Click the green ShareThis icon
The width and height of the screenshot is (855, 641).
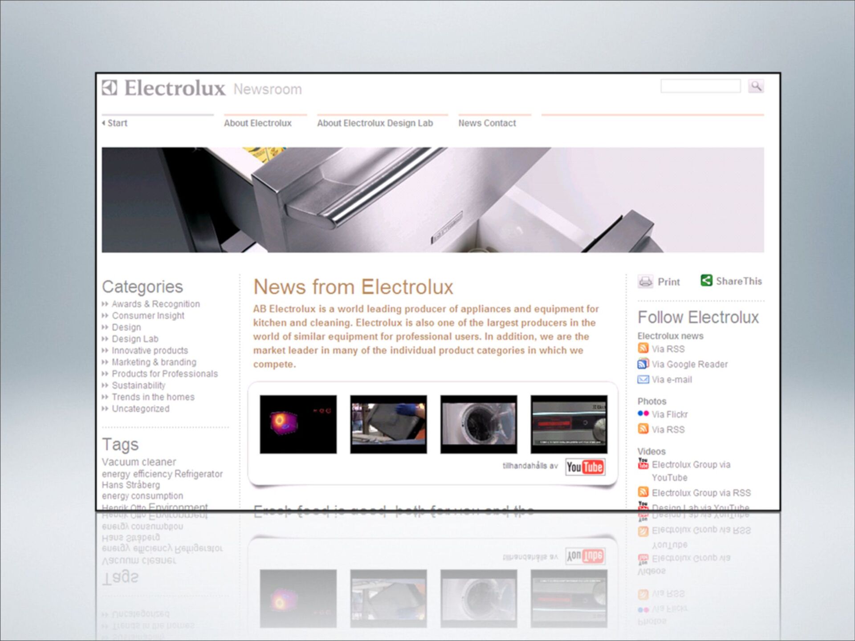coord(706,280)
